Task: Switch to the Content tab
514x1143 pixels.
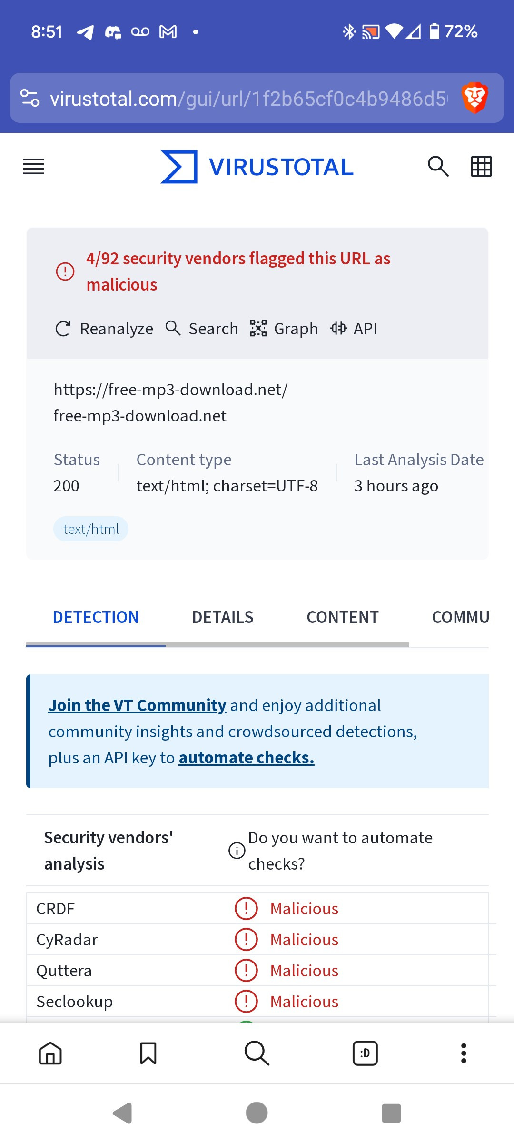Action: point(343,617)
